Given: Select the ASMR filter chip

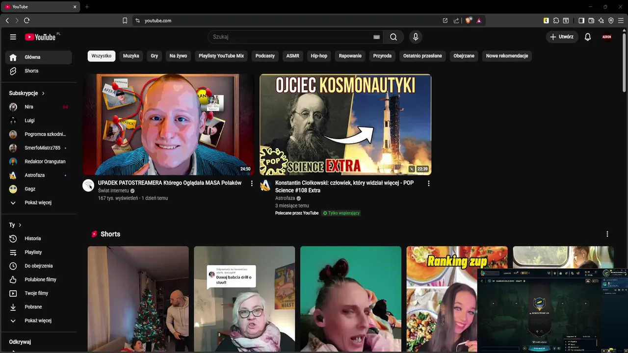Looking at the screenshot, I should (293, 56).
